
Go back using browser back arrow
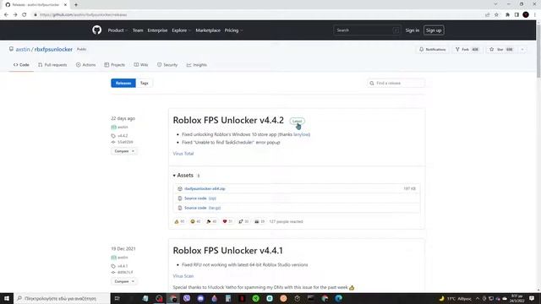[x=6, y=15]
